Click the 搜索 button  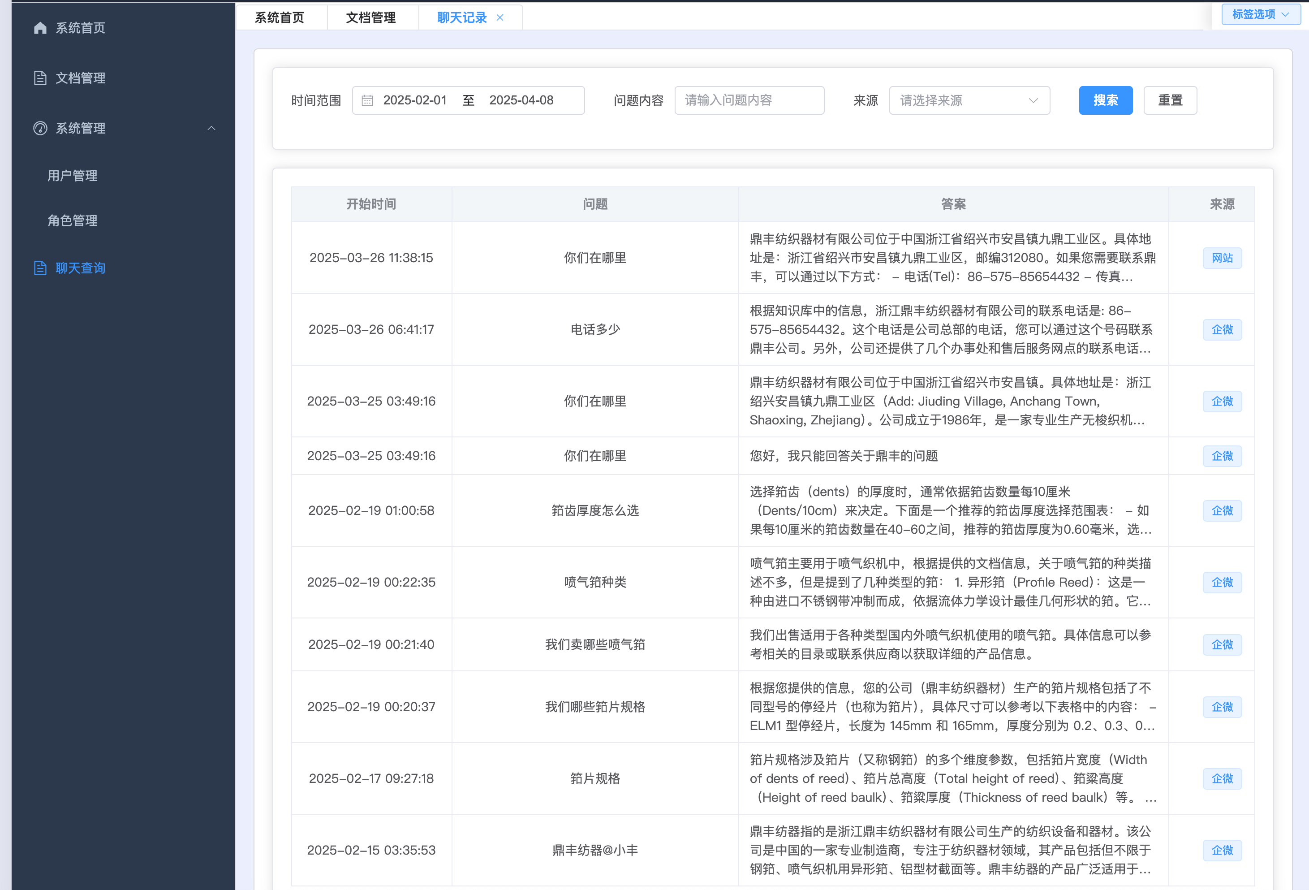(x=1105, y=99)
